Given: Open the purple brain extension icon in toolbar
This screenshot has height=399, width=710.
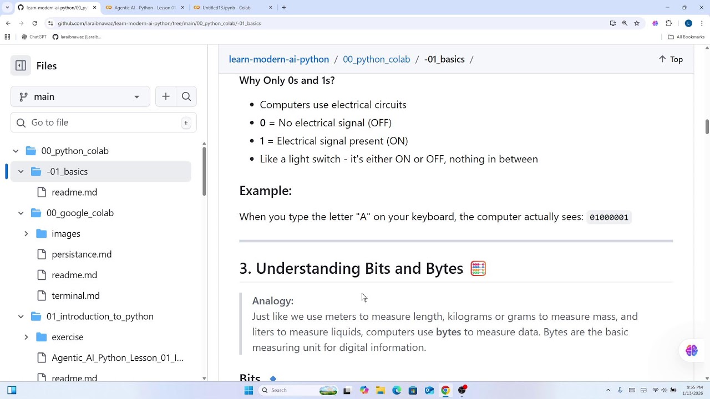Looking at the screenshot, I should 655,23.
